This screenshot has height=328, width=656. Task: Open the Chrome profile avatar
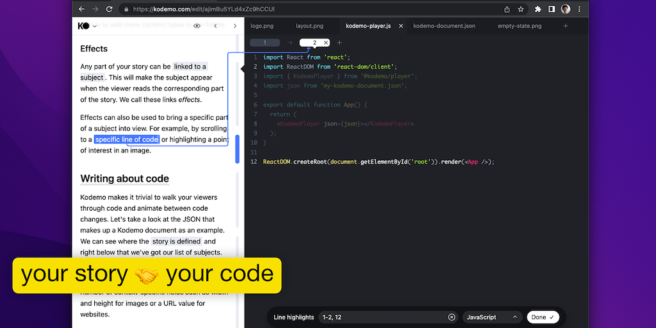tap(566, 9)
